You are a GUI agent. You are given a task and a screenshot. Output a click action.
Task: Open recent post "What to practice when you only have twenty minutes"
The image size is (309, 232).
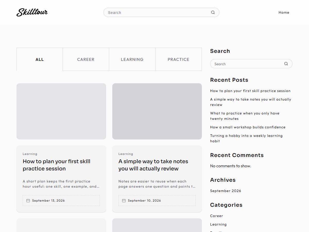(x=245, y=116)
